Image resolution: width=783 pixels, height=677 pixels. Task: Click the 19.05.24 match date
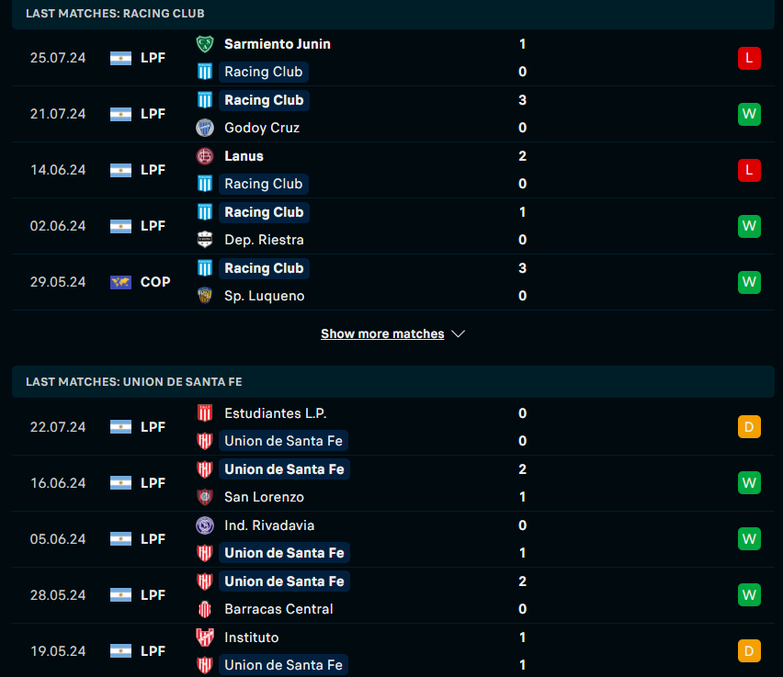pos(58,651)
